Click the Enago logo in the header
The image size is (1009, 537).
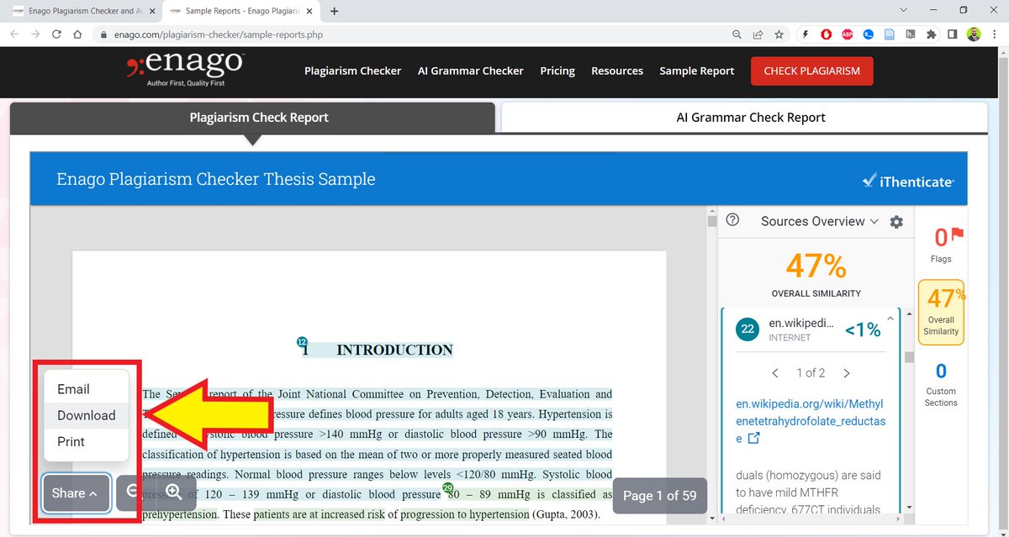(185, 67)
